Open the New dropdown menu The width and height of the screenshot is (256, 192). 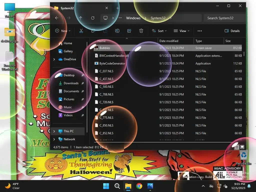(x=63, y=31)
